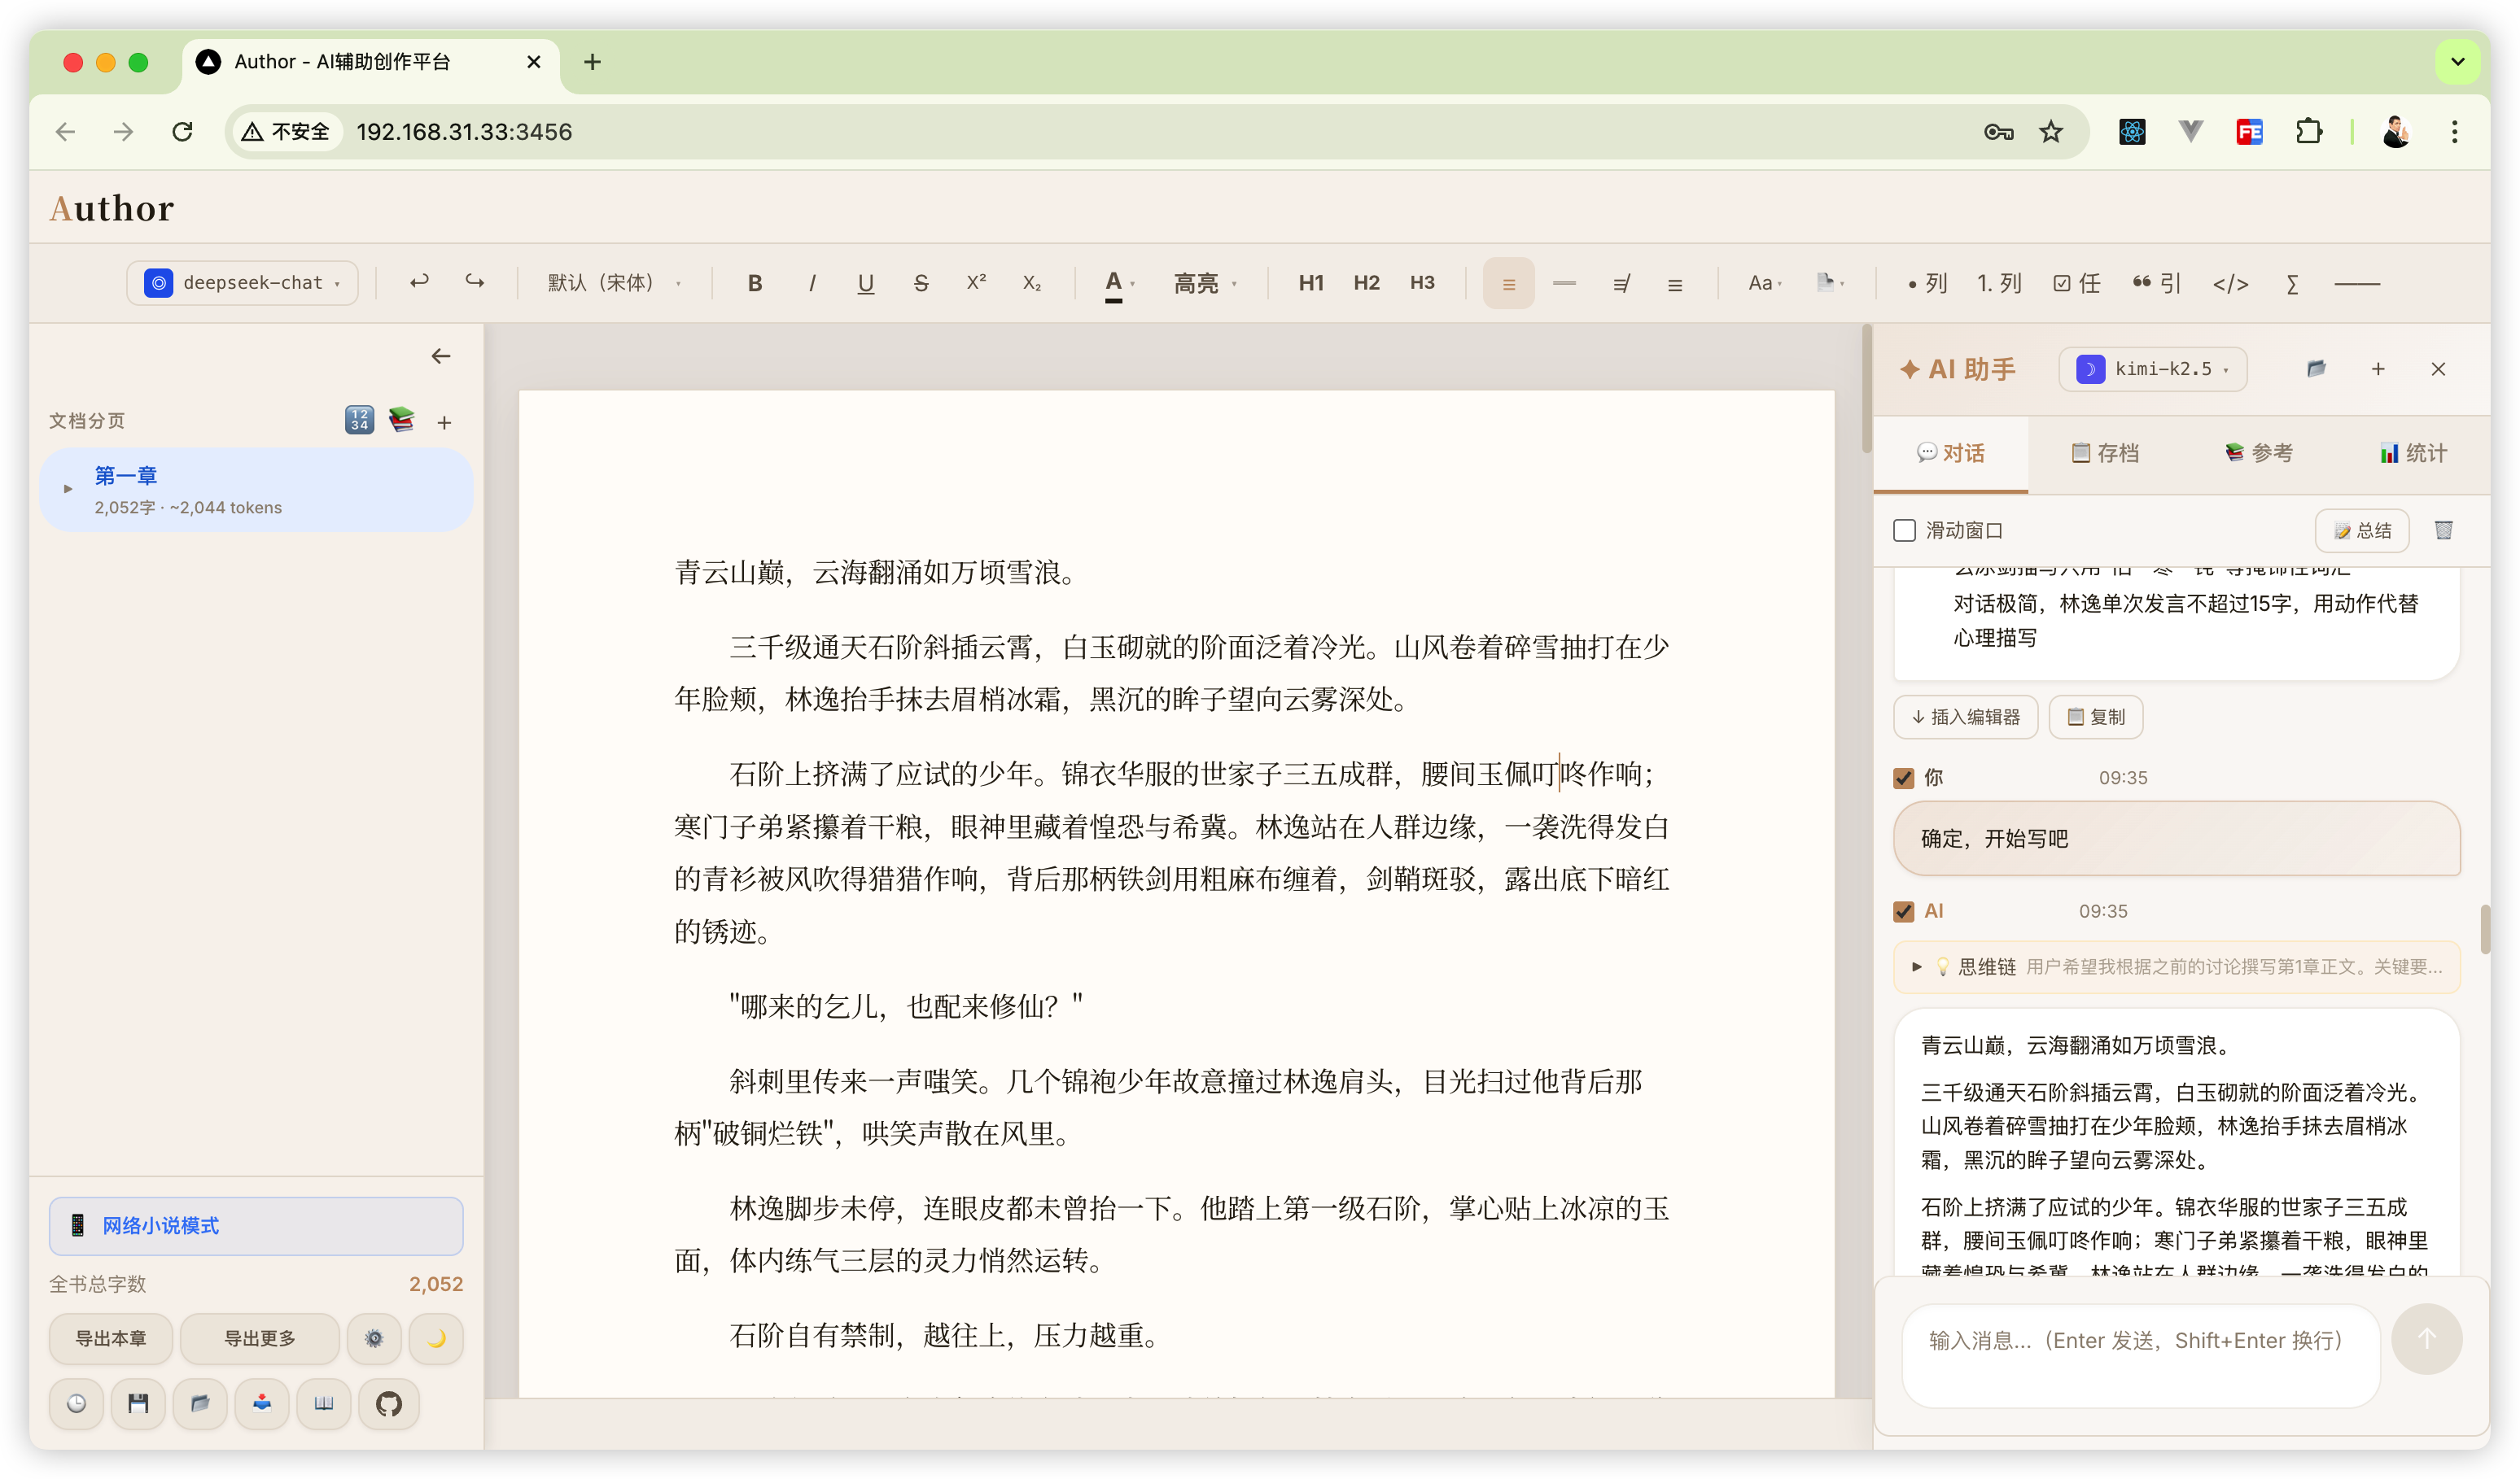
Task: Click the undo arrow icon
Action: coord(419,283)
